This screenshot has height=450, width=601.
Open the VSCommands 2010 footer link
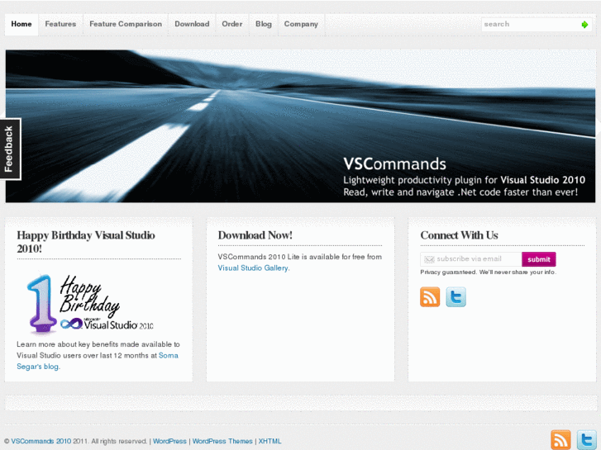[x=41, y=441]
